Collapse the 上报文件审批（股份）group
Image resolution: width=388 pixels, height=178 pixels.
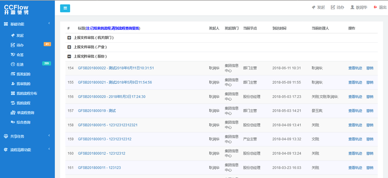pos(69,56)
